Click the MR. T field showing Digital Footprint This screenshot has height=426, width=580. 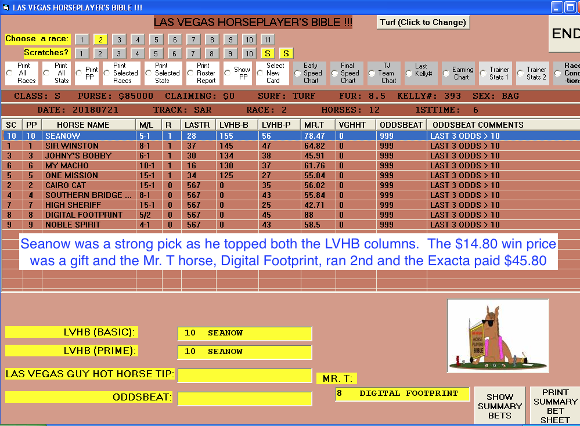pos(402,393)
